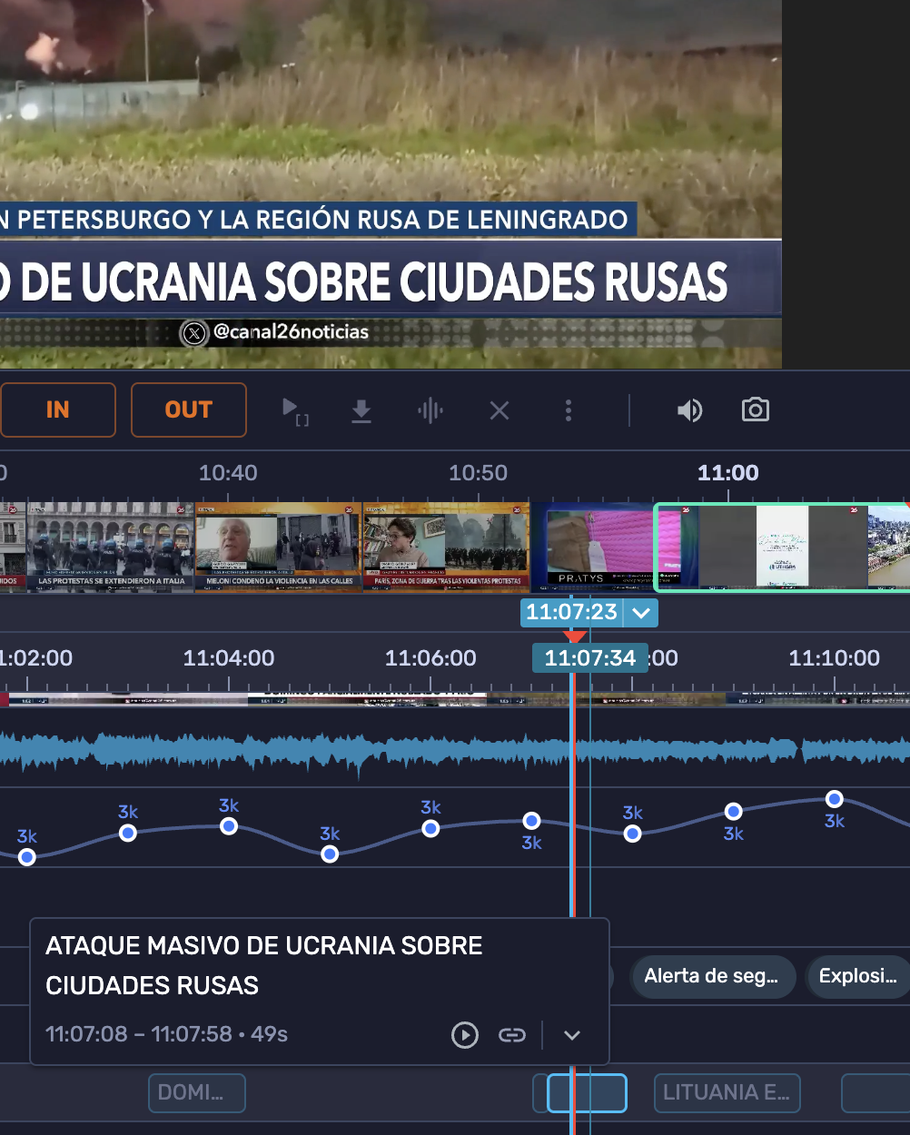Set the IN point button

click(57, 410)
